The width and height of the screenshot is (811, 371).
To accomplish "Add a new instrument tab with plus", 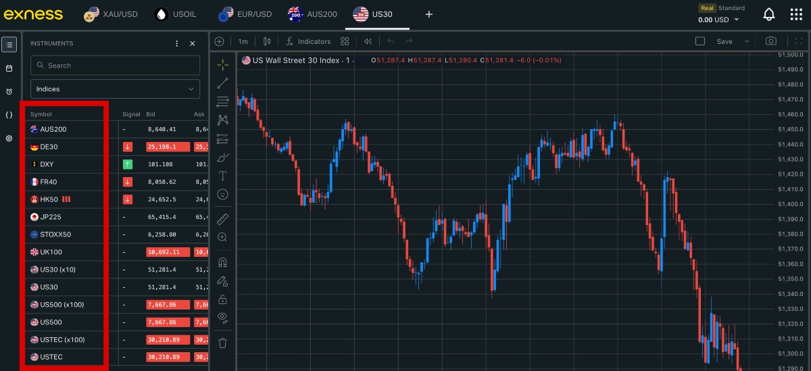I will (428, 14).
